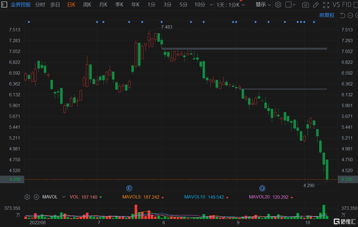Click the 金界控股 stock name
This screenshot has height=227, width=358.
[x=21, y=4]
